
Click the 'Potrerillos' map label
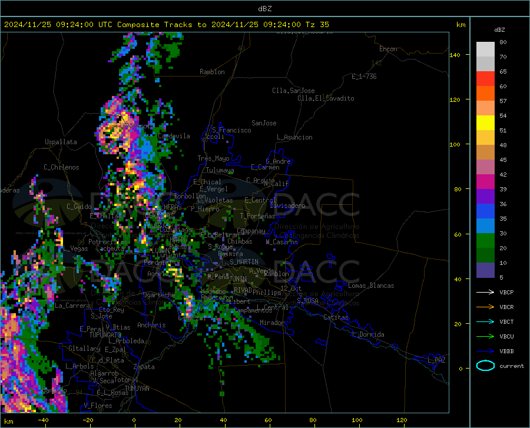(x=108, y=242)
